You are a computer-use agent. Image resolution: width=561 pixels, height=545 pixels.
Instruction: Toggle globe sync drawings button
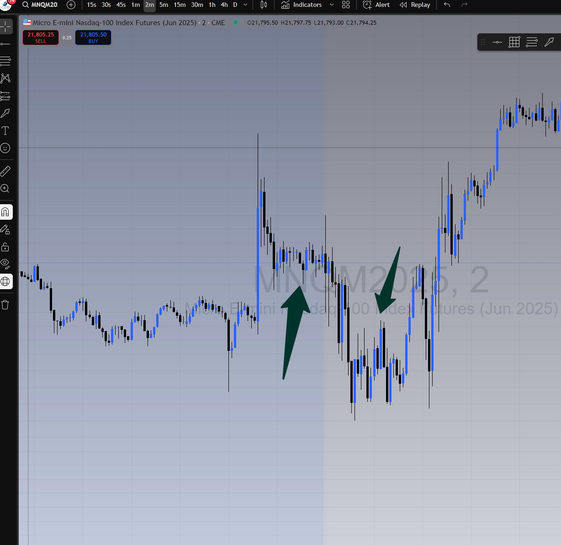coord(5,281)
